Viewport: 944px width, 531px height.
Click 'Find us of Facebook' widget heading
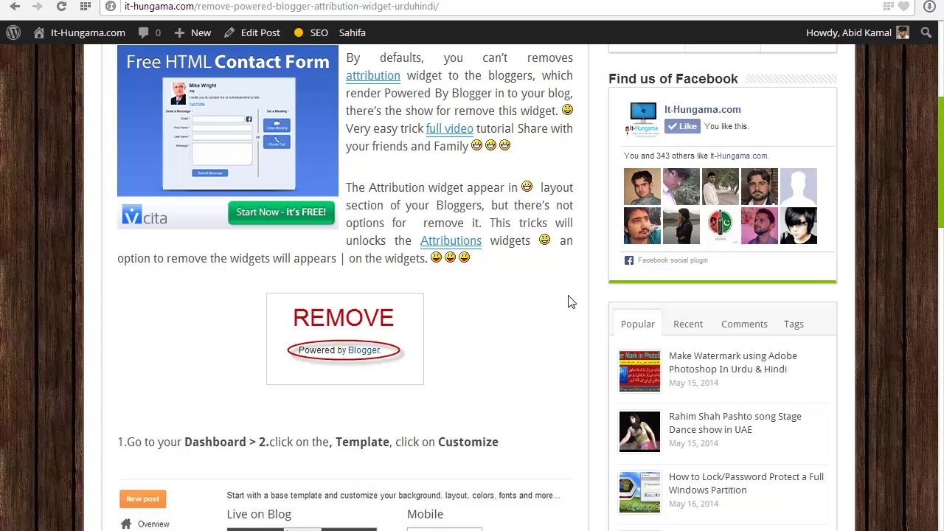click(673, 79)
